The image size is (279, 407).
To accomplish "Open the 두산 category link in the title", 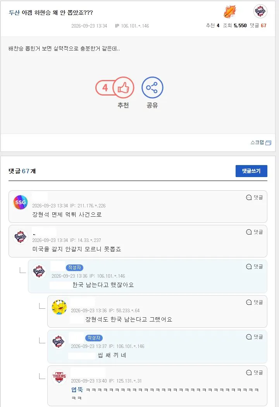I will (x=14, y=12).
